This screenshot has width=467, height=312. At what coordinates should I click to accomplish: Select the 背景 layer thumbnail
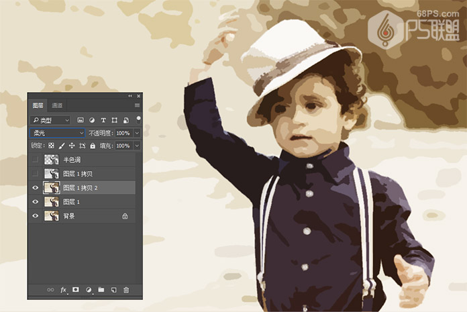click(x=51, y=216)
